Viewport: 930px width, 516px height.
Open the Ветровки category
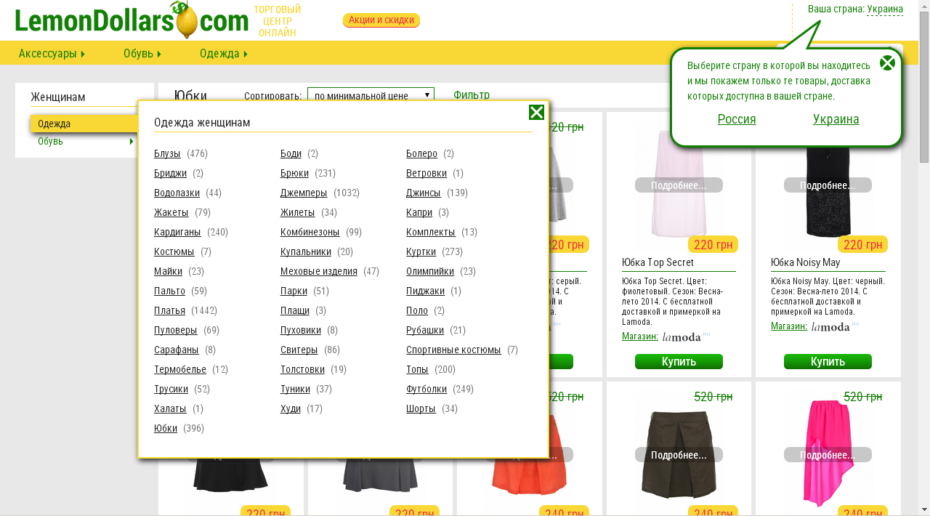[x=426, y=173]
